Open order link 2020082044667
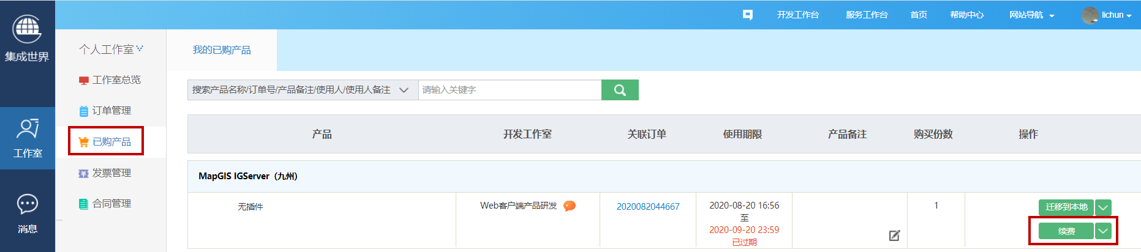1141x252 pixels. 648,207
